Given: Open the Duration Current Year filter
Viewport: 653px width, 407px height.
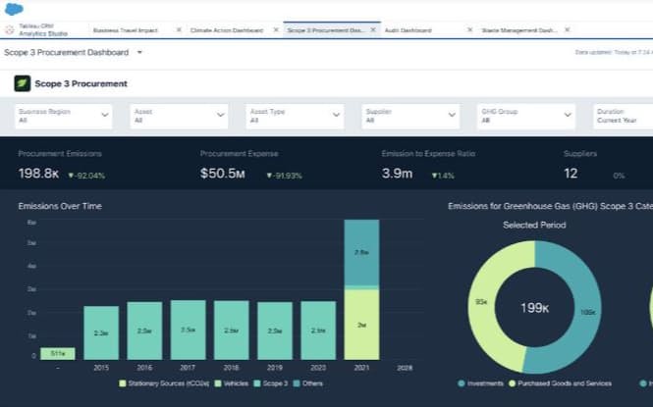Looking at the screenshot, I should point(623,116).
